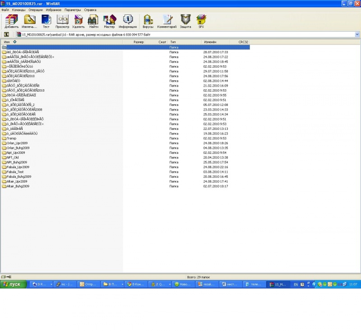Viewport: 361px width, 331px height.
Task: Sort the list by the Изменён column
Action: [x=210, y=42]
